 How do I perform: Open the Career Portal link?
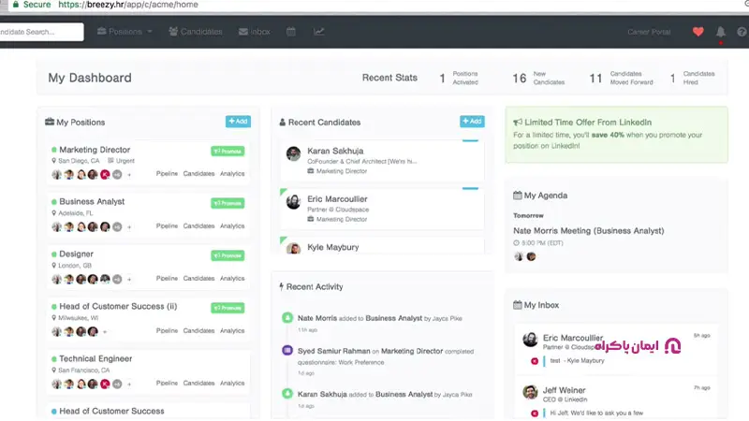649,32
